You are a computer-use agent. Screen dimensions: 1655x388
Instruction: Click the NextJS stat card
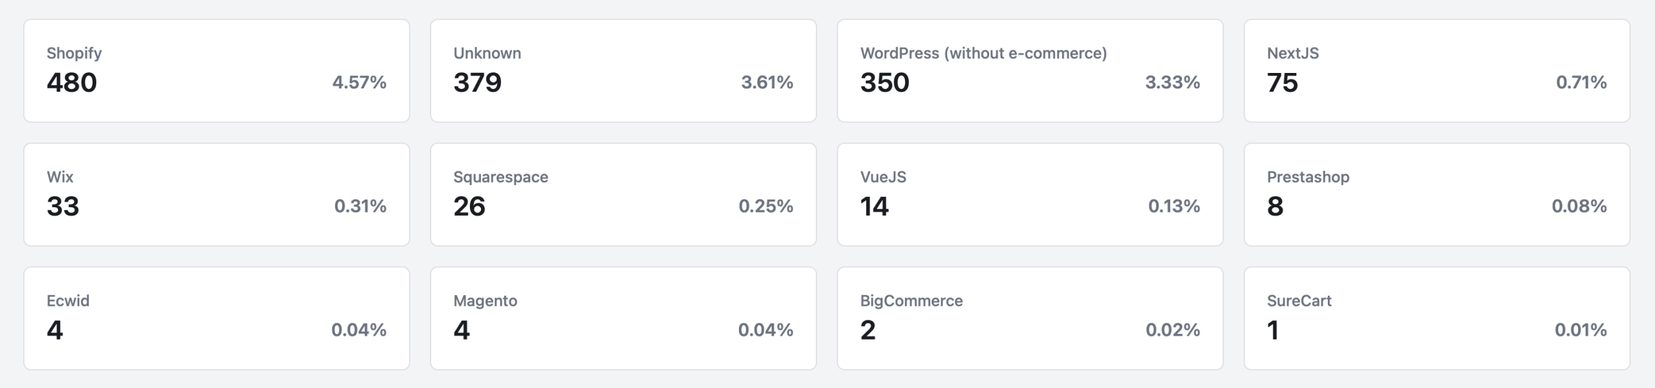click(x=1436, y=70)
